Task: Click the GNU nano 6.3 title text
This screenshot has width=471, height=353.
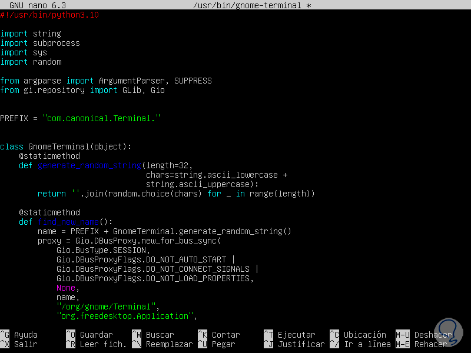Action: [38, 5]
